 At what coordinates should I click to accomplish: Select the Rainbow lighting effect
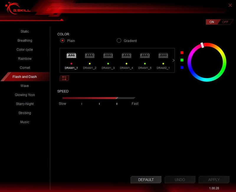click(25, 58)
